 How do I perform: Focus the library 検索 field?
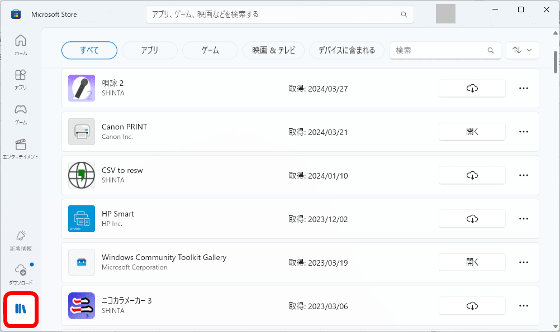tap(445, 50)
